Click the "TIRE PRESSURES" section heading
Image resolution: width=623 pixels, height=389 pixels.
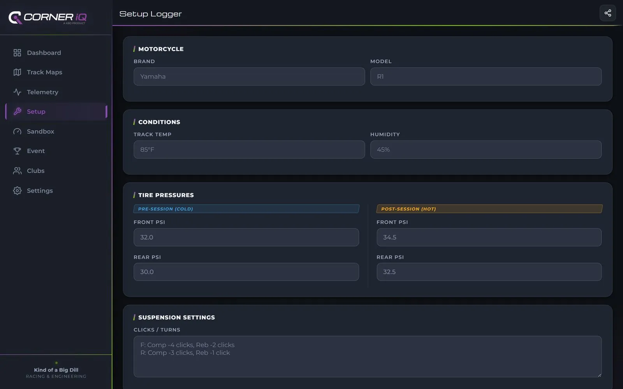166,195
